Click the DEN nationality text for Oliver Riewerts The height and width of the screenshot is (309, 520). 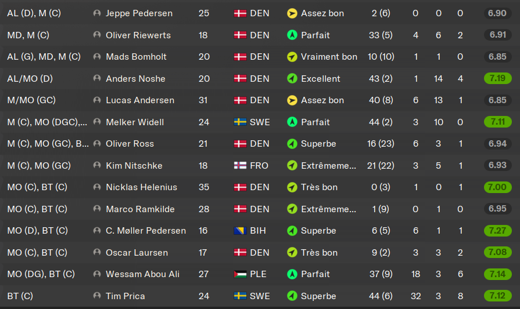pyautogui.click(x=259, y=35)
